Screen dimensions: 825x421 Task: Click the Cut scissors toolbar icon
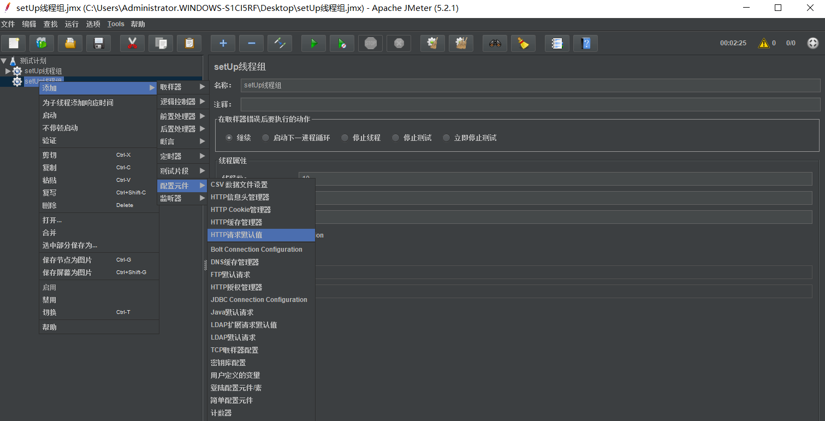tap(132, 44)
